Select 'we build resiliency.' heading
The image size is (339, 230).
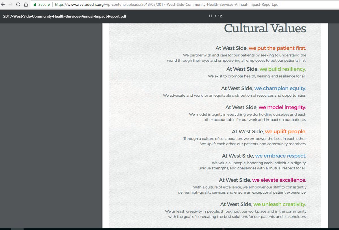pos(283,69)
